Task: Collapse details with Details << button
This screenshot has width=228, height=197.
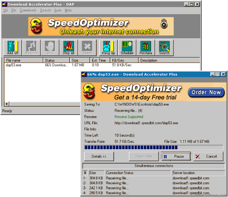Action: pos(99,156)
